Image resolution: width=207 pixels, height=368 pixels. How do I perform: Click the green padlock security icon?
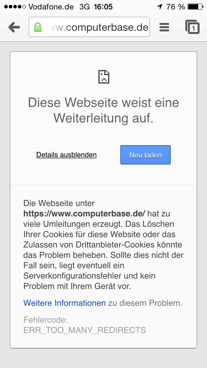38,27
